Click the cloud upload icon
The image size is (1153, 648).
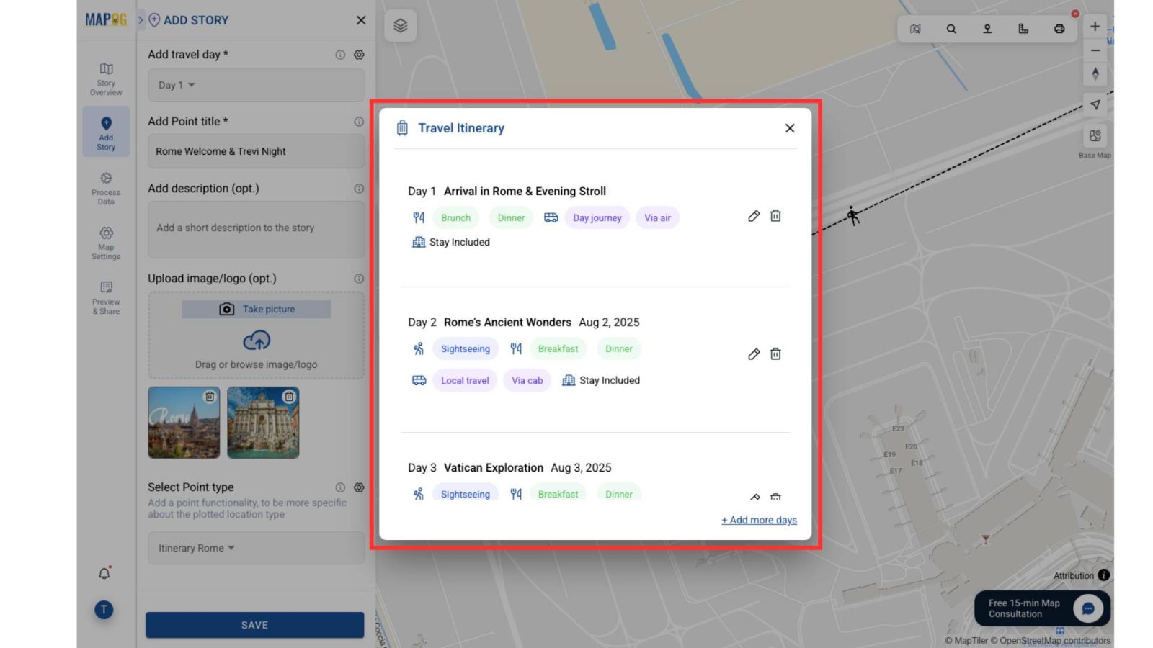click(257, 340)
